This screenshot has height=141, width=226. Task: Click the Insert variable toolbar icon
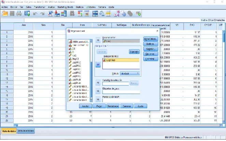point(87,14)
